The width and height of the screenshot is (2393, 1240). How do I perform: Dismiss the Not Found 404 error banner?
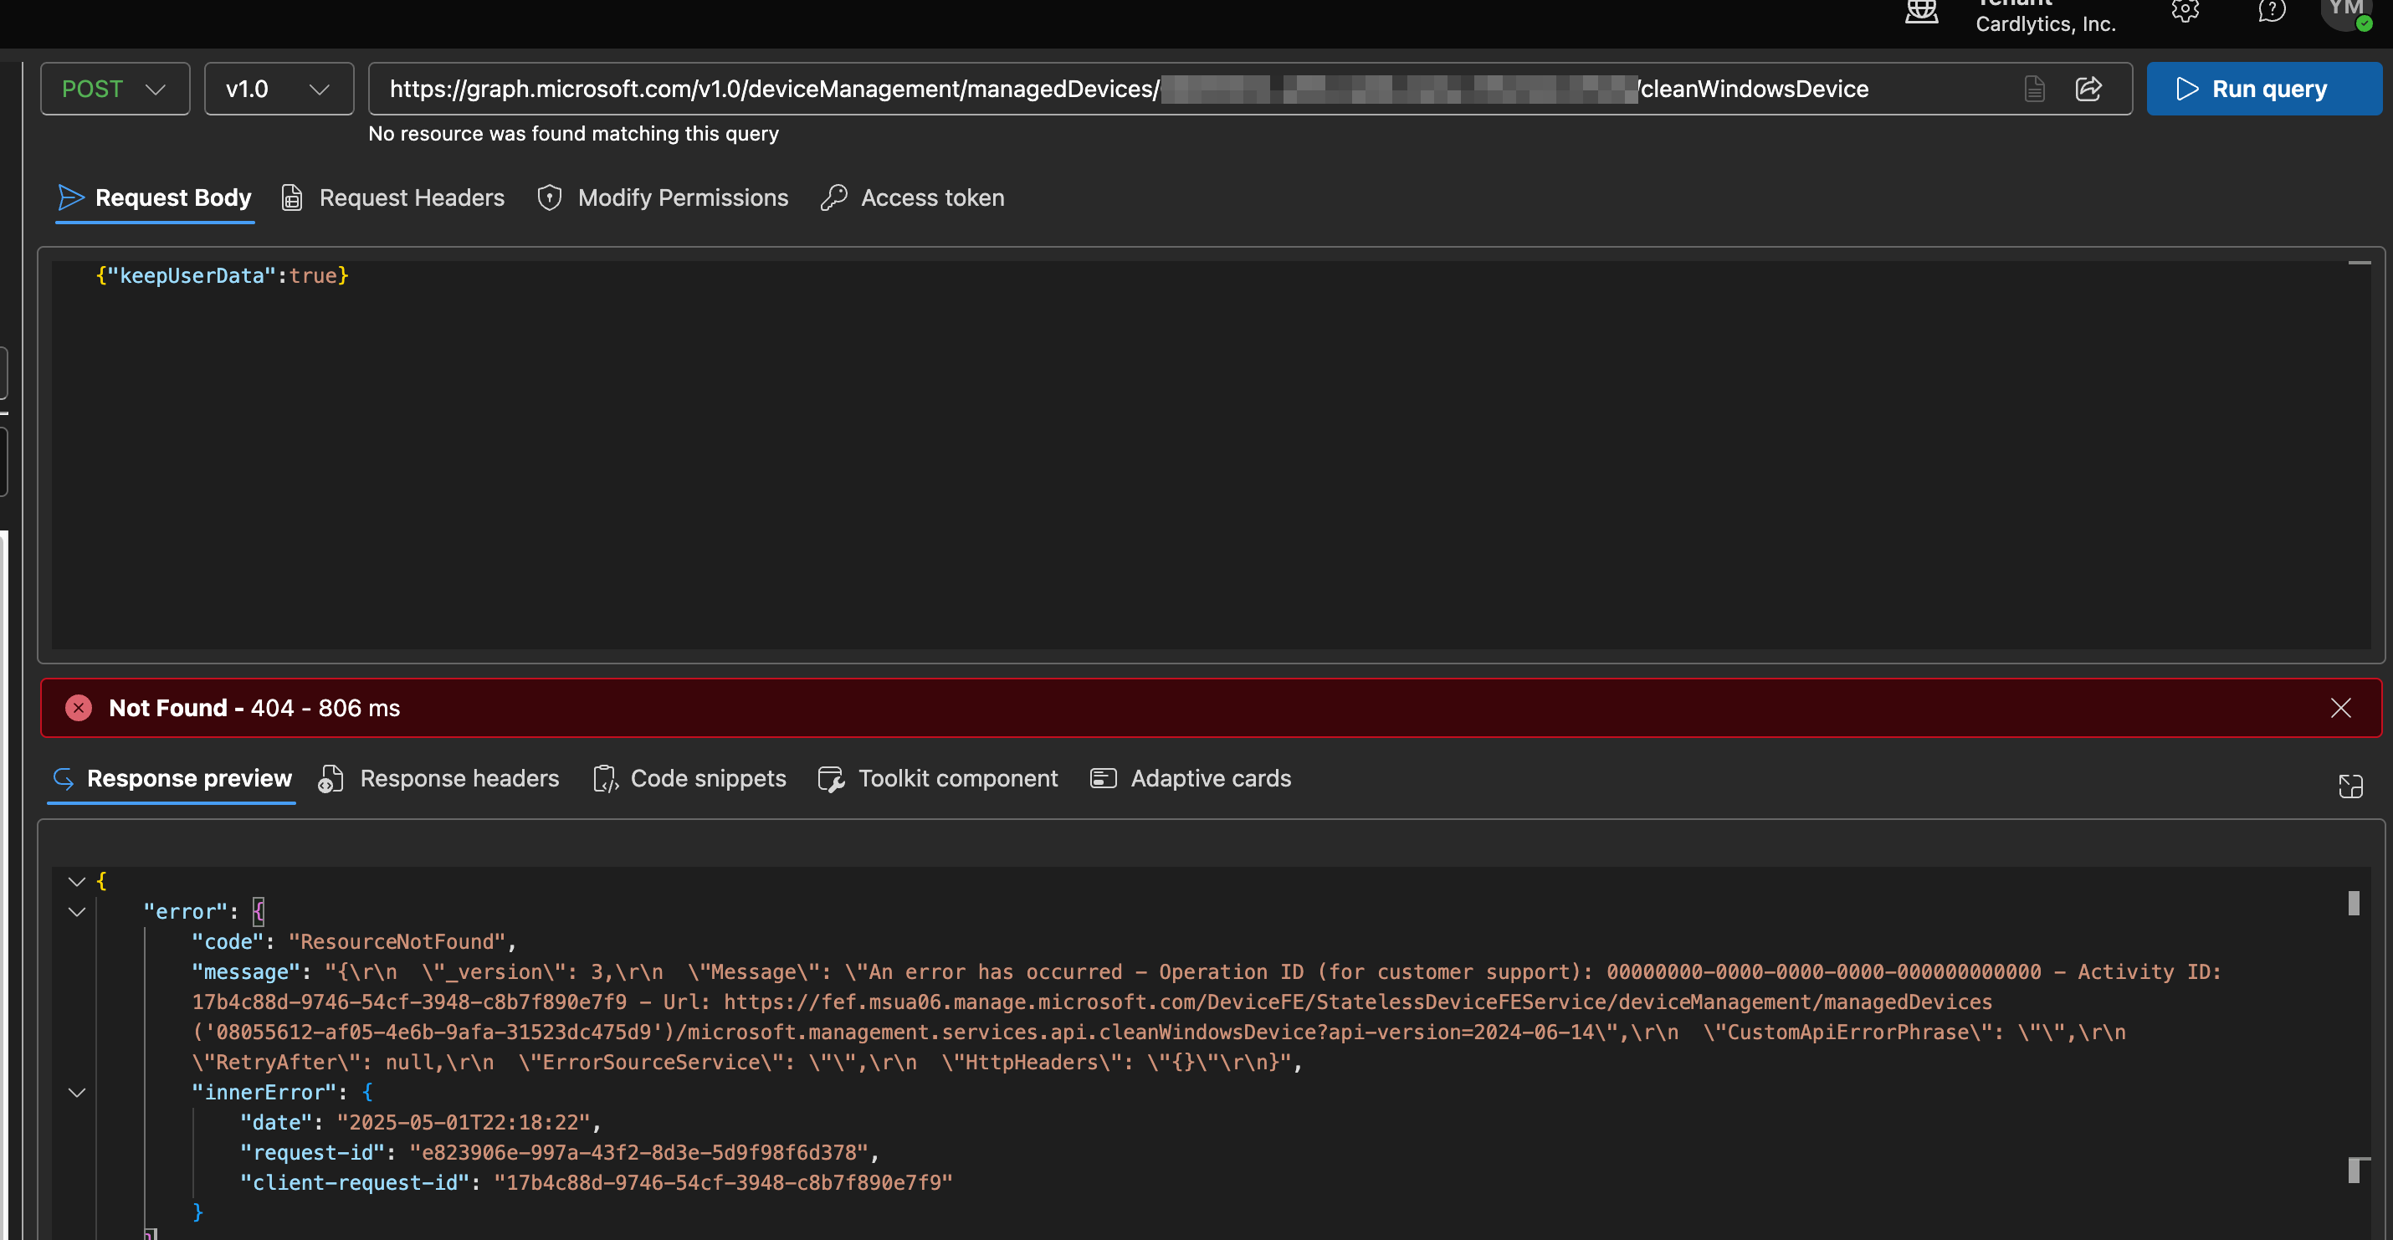pyautogui.click(x=2340, y=708)
